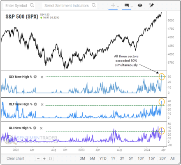Click the Enter Symbol search field
The height and width of the screenshot is (165, 181).
click(x=19, y=6)
